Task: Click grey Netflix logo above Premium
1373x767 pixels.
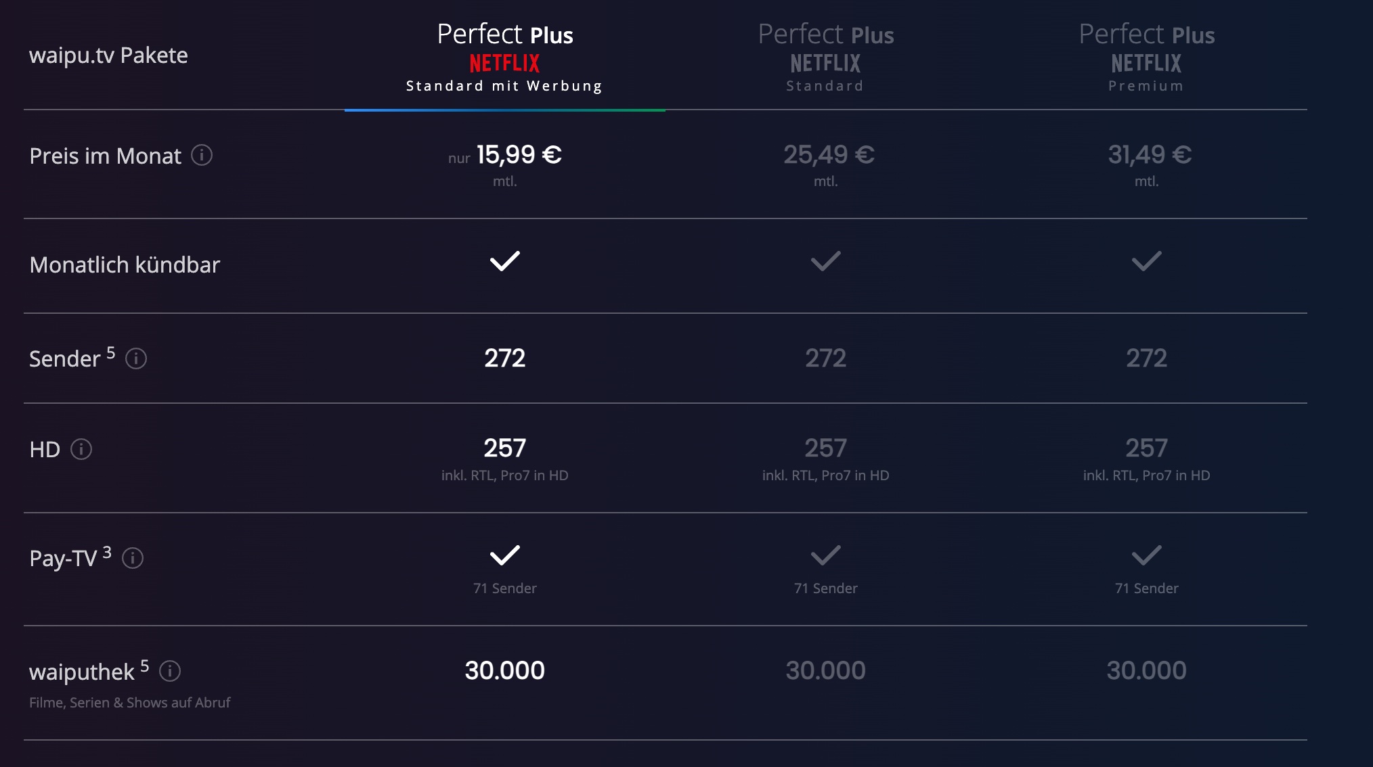Action: pyautogui.click(x=1146, y=64)
